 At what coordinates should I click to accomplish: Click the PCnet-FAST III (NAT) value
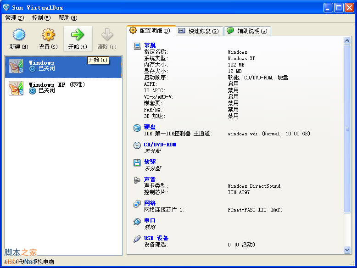[255, 210]
